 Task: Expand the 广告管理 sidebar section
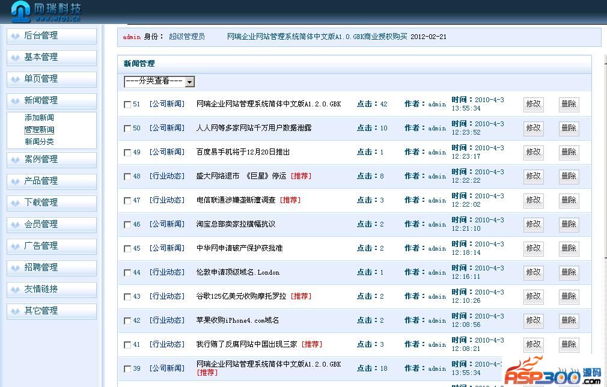point(41,246)
